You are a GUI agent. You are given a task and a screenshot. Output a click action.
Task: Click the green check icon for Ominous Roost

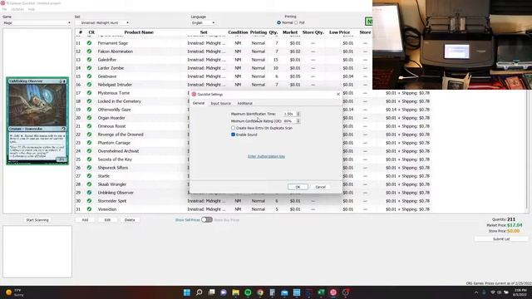pyautogui.click(x=89, y=126)
